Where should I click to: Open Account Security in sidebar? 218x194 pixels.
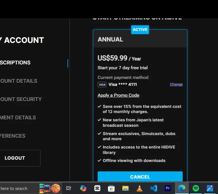21,99
